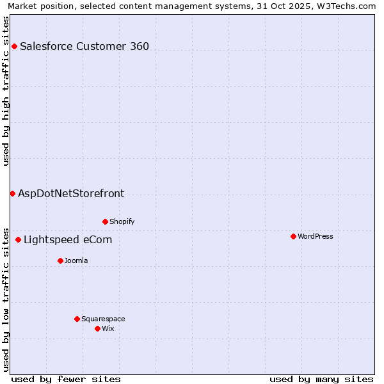Click the 'used by high traffic sites' axis label
Screen dimensions: 384x384
[6, 91]
